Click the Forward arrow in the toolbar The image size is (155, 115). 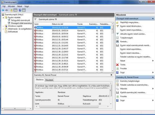pyautogui.click(x=7, y=10)
